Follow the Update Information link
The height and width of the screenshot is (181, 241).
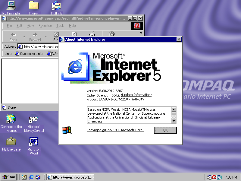[136, 95]
